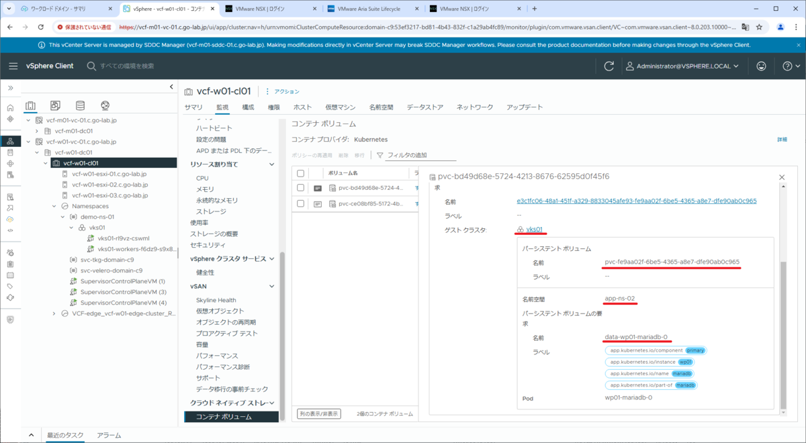Select the Inventory icon in the left rail

coord(10,141)
